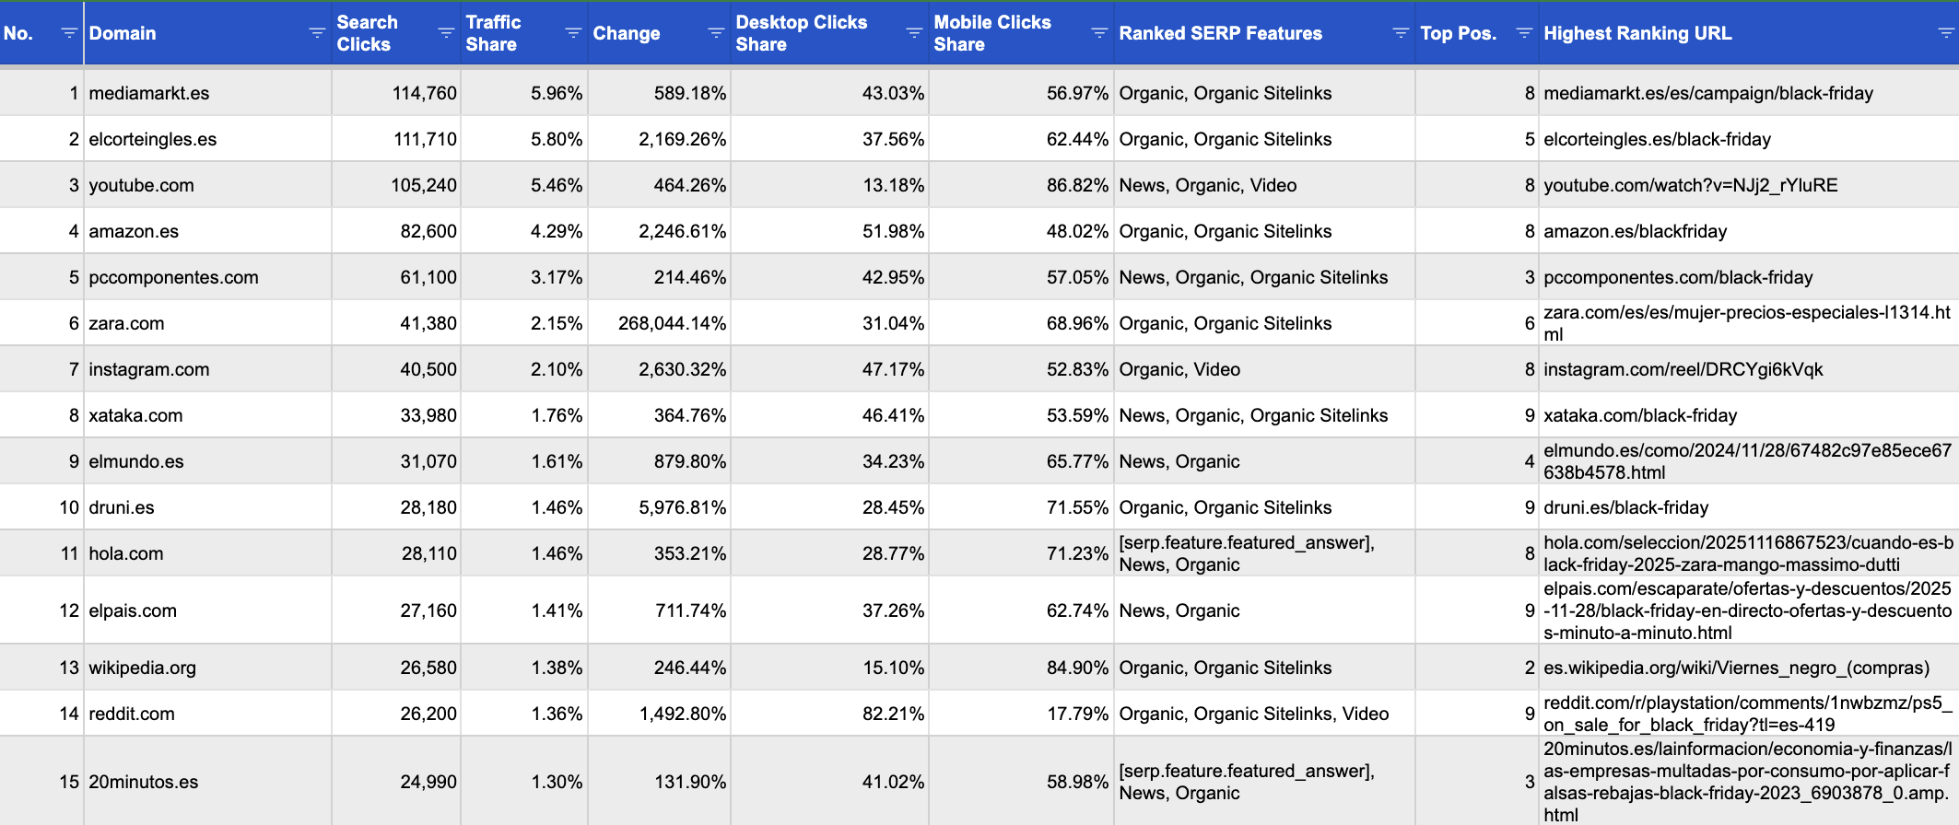Click zara.com's Change value 268,044.14%

click(x=672, y=323)
